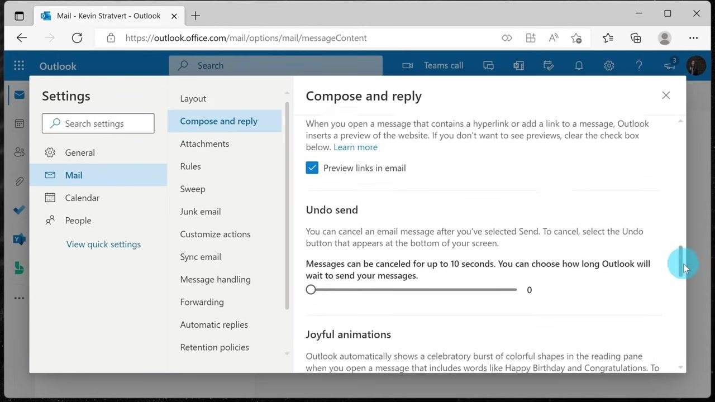
Task: Open the Calendar module in left rail
Action: click(x=19, y=123)
